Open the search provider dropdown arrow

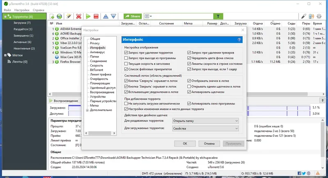coord(151,16)
